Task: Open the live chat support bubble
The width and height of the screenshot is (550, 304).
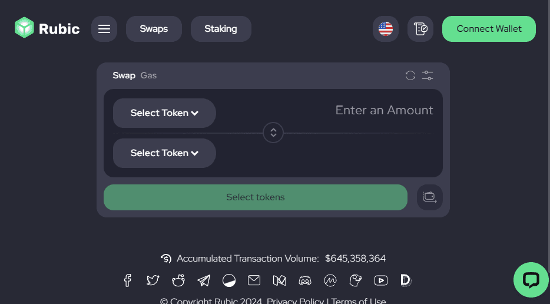Action: pyautogui.click(x=531, y=280)
